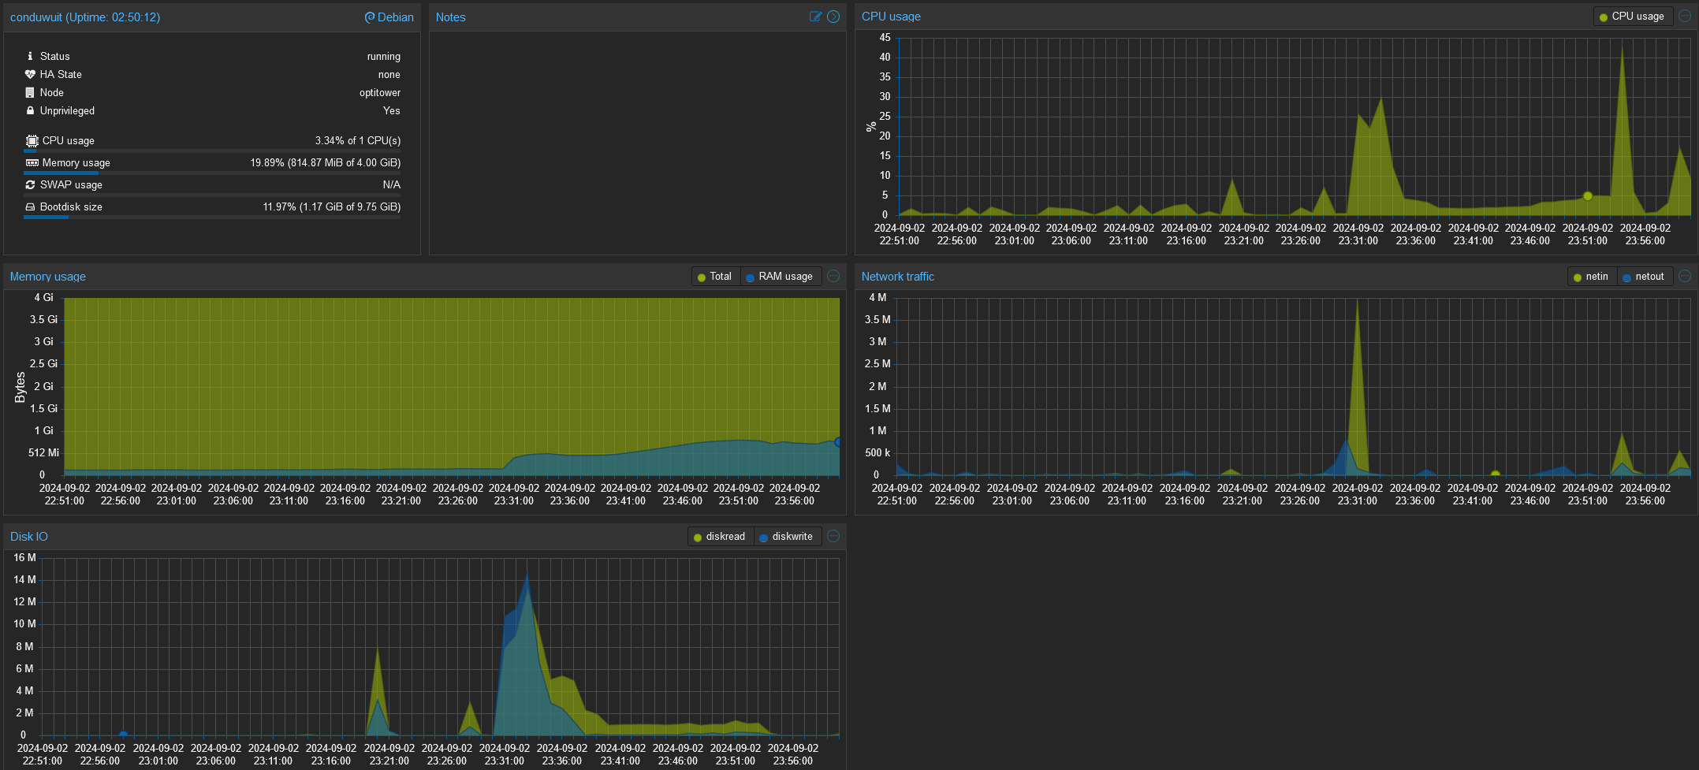Click the Bootdisk size drive icon
The height and width of the screenshot is (770, 1699).
coord(30,206)
